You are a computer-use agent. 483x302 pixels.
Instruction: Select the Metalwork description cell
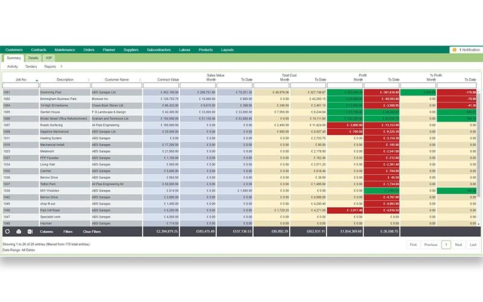coord(65,152)
